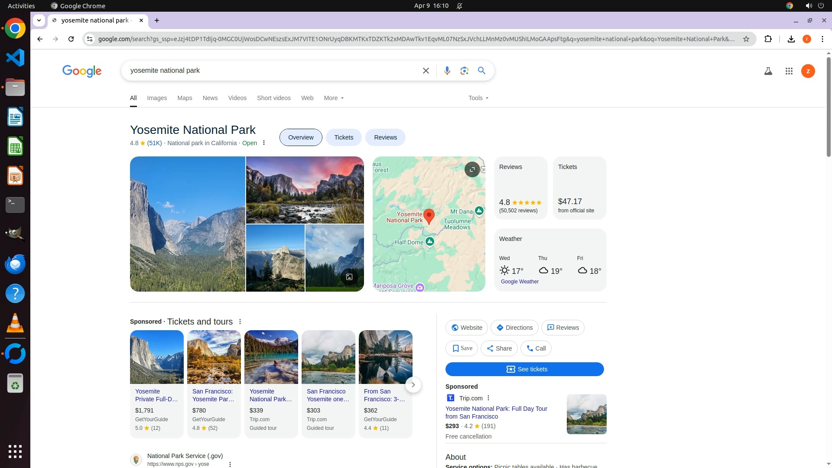This screenshot has height=468, width=832.
Task: Switch to the Images tab
Action: [x=157, y=98]
